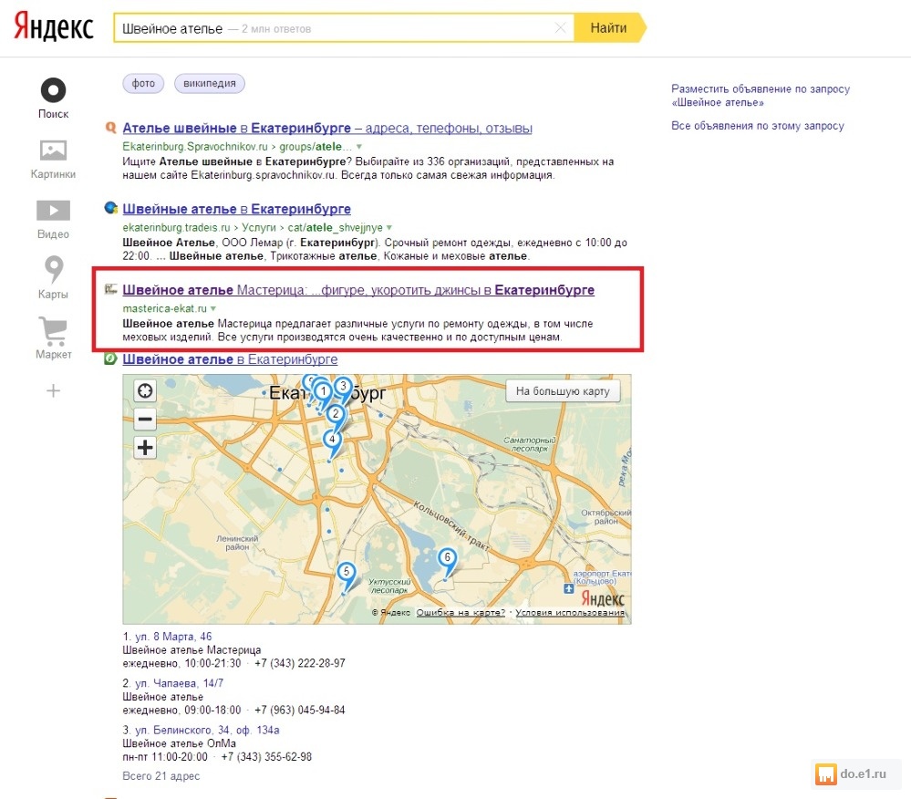Open address ул. 8 Марта, 46
Screen dimensions: 911x799
click(173, 637)
